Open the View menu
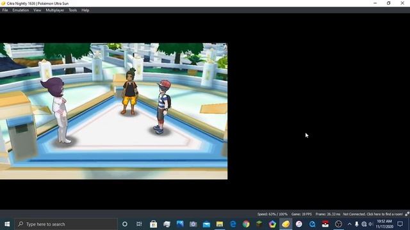Viewport: 410px width, 230px height. pos(37,10)
